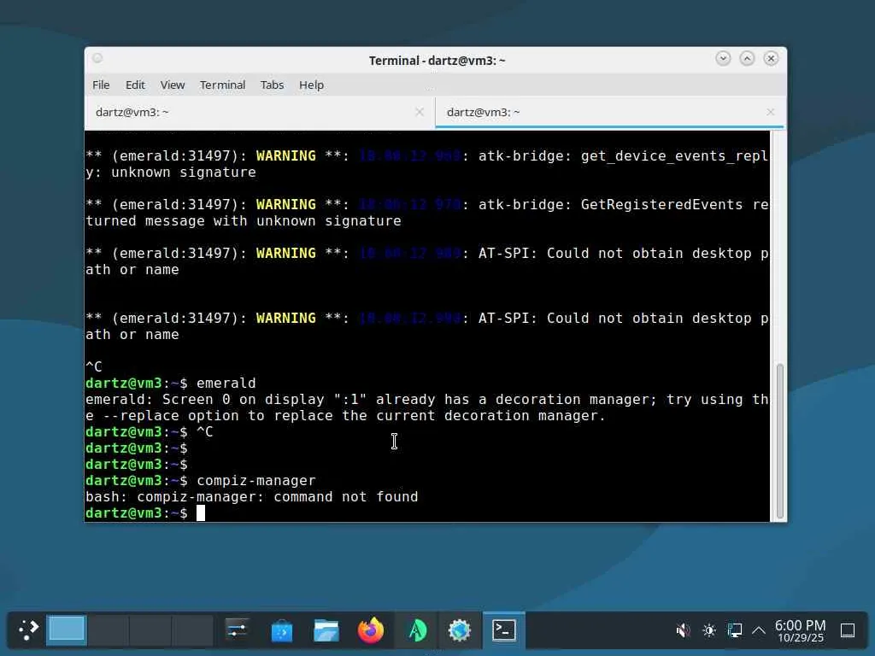Close the second terminal tab

pyautogui.click(x=770, y=112)
